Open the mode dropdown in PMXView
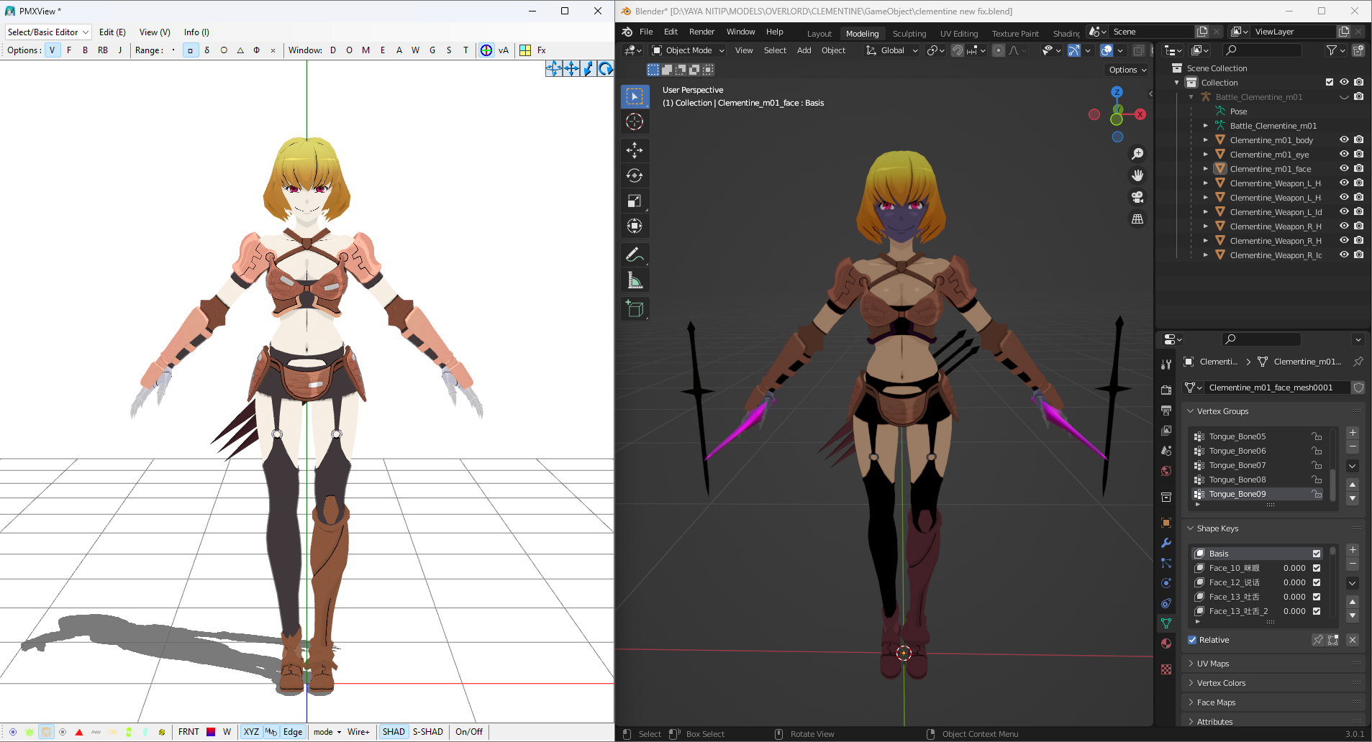This screenshot has width=1372, height=742. tap(327, 732)
